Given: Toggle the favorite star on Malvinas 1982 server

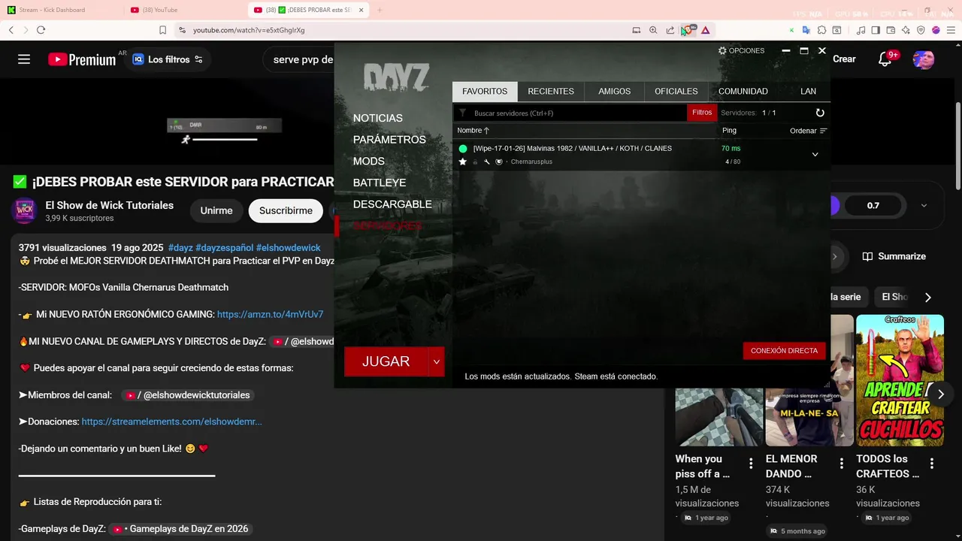Looking at the screenshot, I should (463, 162).
